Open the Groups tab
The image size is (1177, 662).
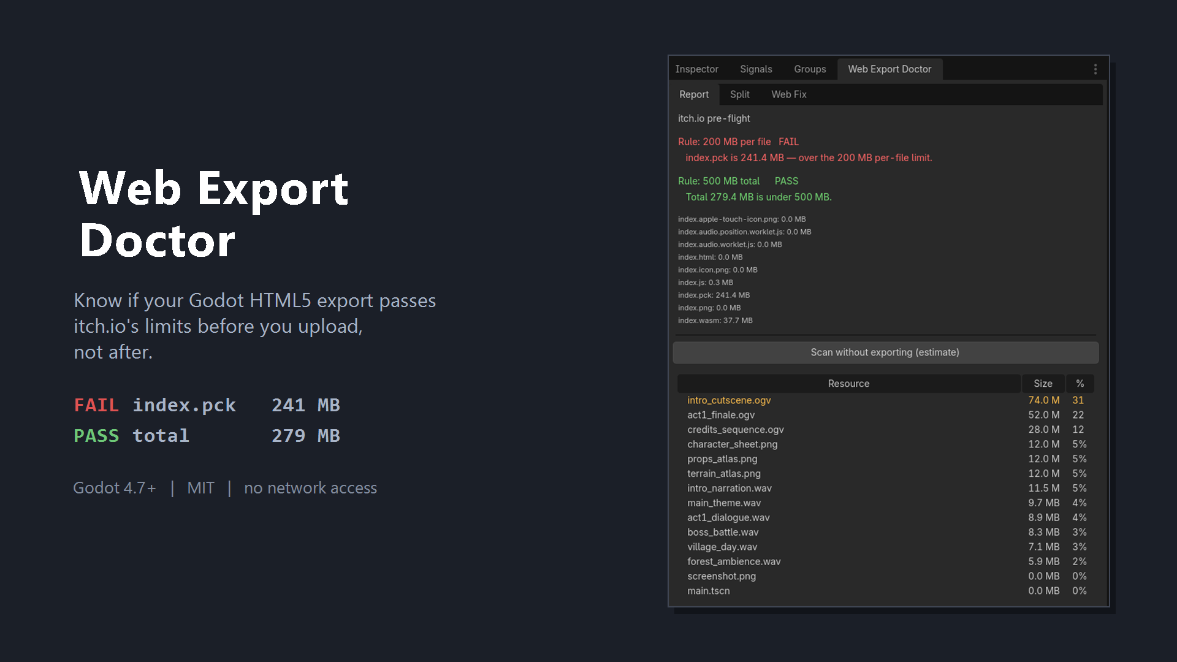[810, 69]
